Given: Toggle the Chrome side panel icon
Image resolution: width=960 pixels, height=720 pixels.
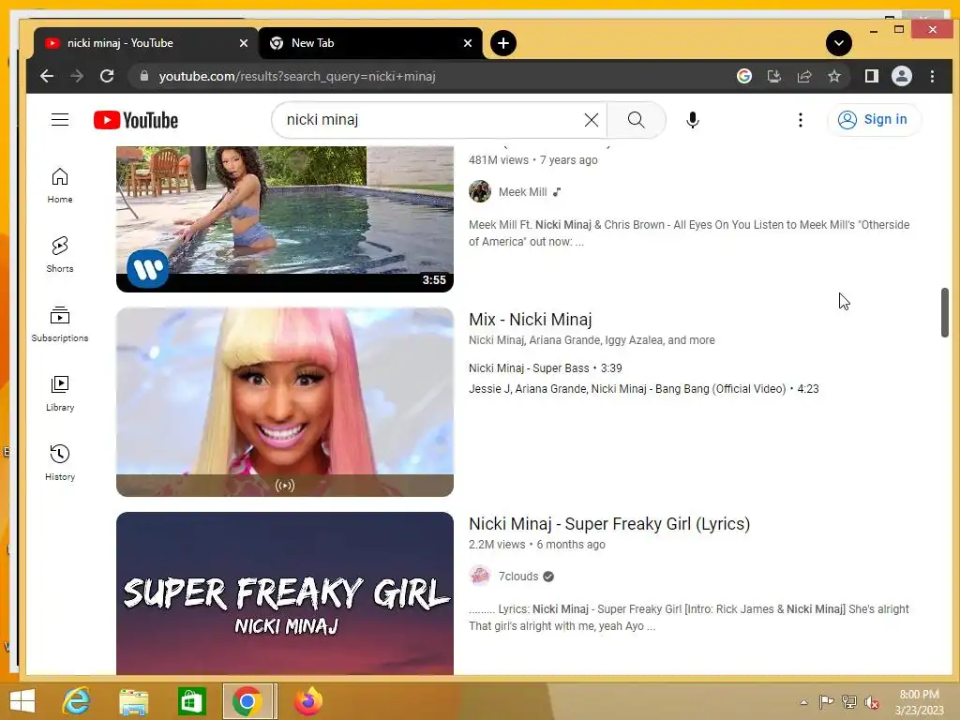Looking at the screenshot, I should click(871, 76).
